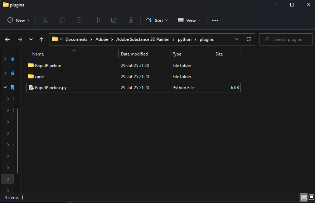Show hidden path segments via double chevron

[x=61, y=39]
